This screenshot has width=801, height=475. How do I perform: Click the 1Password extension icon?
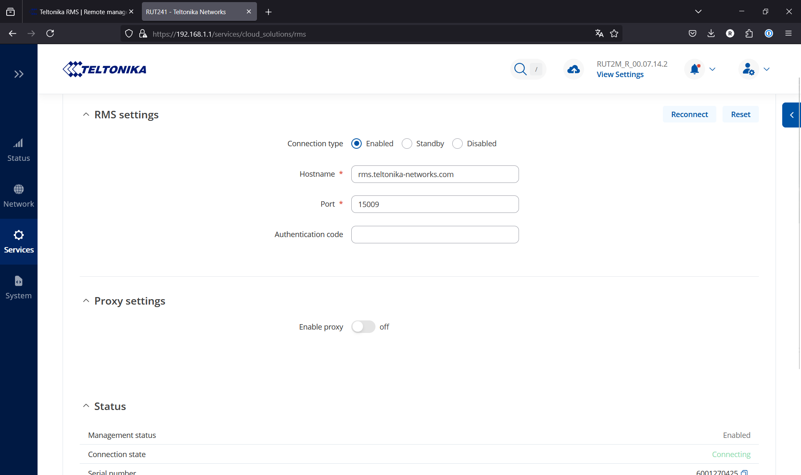coord(769,33)
